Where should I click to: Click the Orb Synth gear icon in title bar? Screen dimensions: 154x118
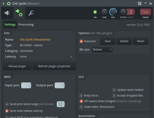click(x=9, y=3)
